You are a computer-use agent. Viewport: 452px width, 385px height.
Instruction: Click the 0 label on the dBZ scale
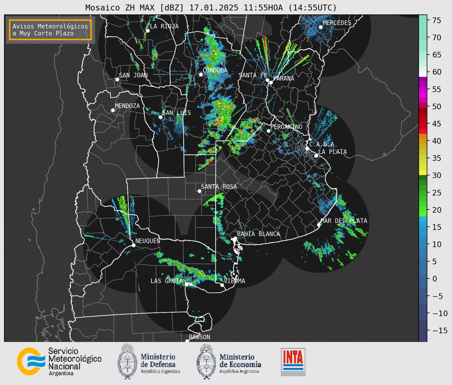435,279
